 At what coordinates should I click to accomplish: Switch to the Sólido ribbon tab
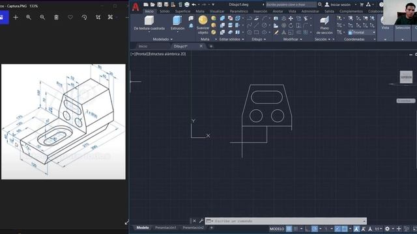[x=165, y=12]
